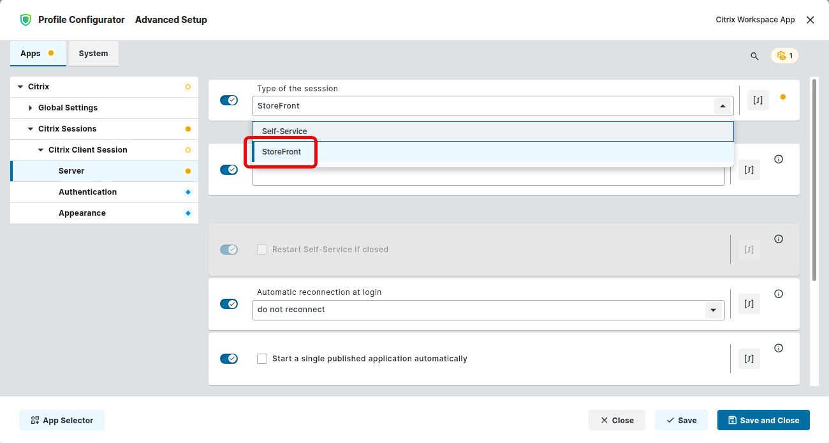Viewport: 829px width, 443px height.
Task: Collapse the Type of the session dropdown arrow
Action: click(x=722, y=106)
